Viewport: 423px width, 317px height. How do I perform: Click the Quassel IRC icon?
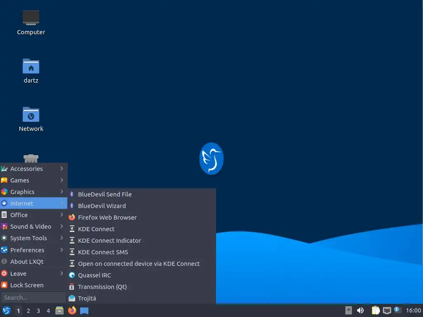point(72,275)
